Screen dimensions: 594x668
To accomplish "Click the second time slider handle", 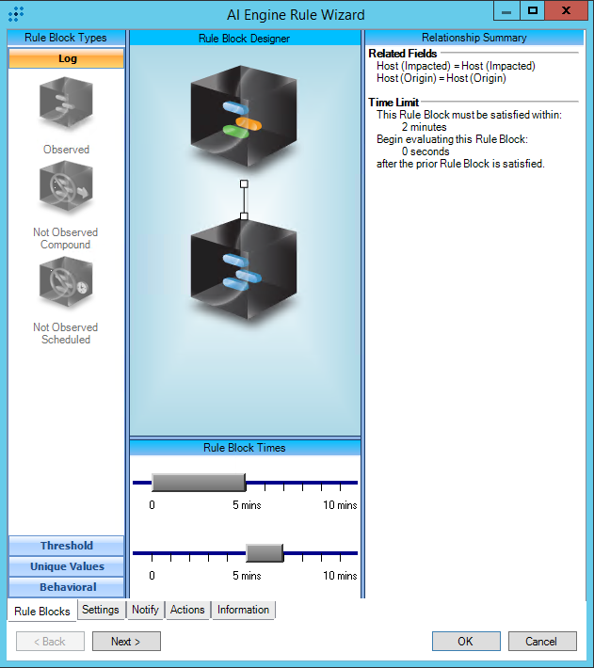I will [265, 553].
